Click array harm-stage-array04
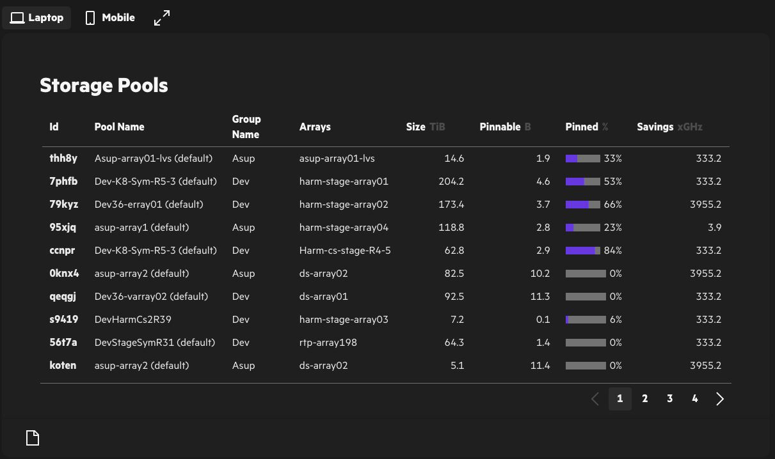775x459 pixels. (344, 227)
